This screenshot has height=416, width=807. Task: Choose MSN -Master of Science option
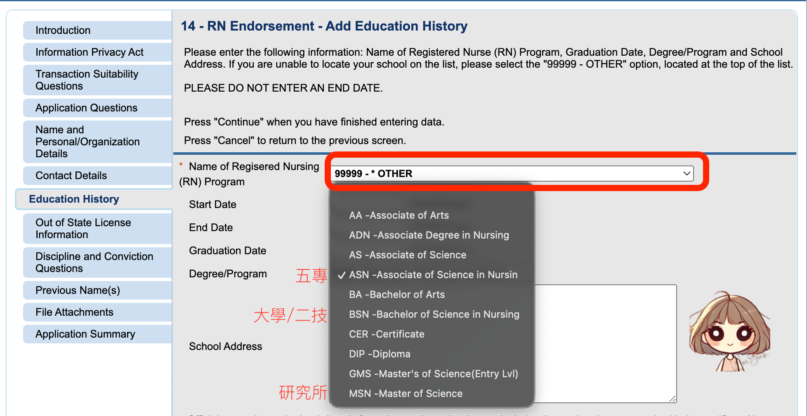(432, 393)
